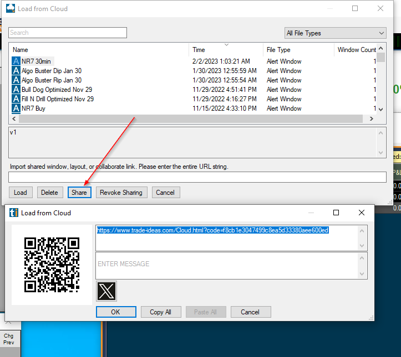
Task: Click the ti logo in share dialog title
Action: [14, 213]
